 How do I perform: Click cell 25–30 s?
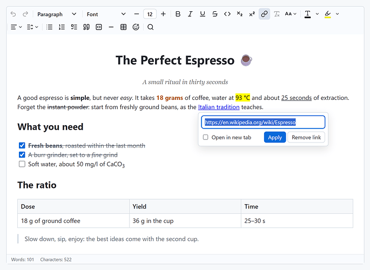click(297, 221)
